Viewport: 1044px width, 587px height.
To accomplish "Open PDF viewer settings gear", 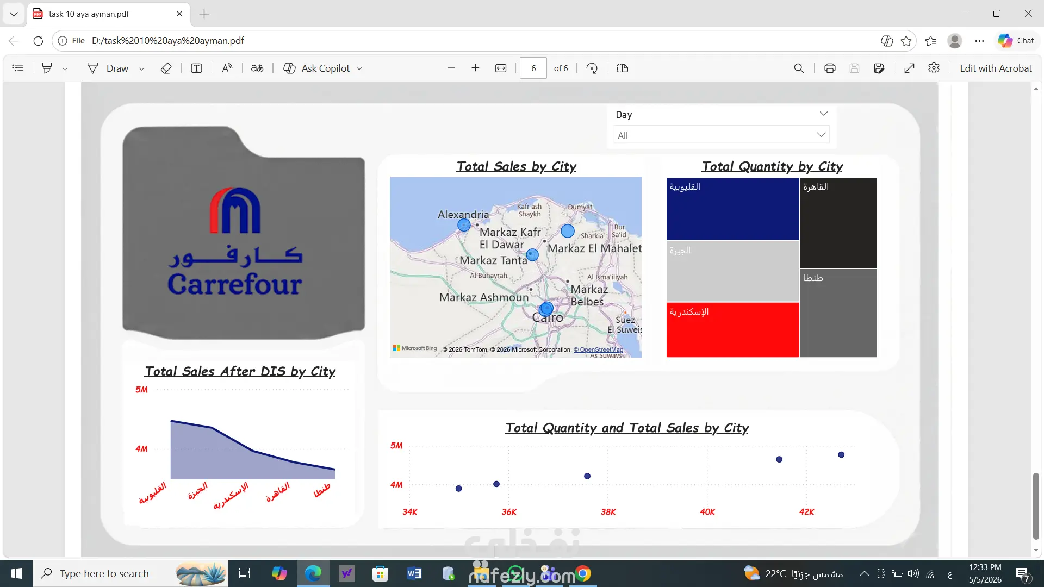I will click(x=934, y=68).
